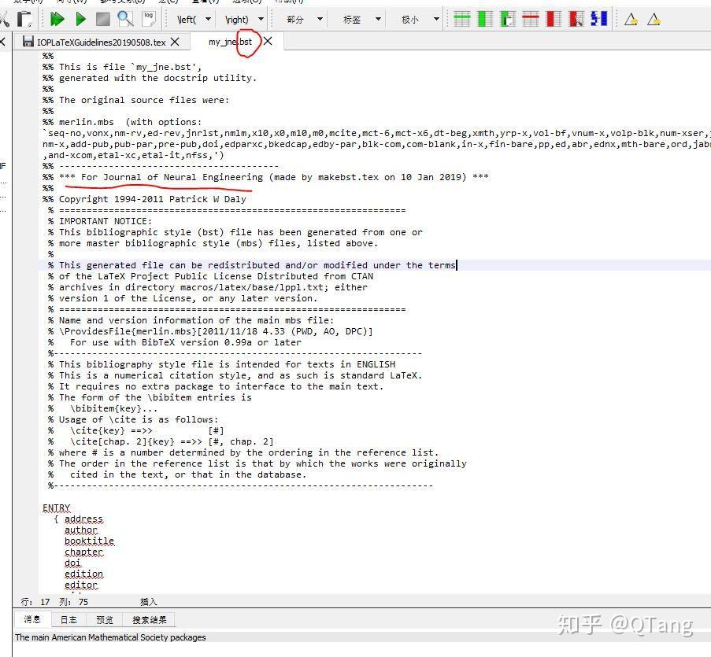Expand the 极小 font size dropdown
This screenshot has height=657, width=711.
436,19
